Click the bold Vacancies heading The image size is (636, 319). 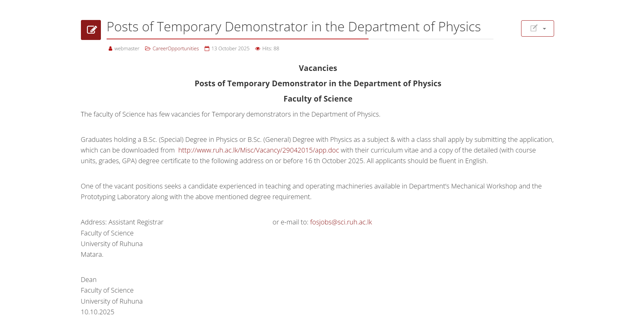tap(318, 68)
